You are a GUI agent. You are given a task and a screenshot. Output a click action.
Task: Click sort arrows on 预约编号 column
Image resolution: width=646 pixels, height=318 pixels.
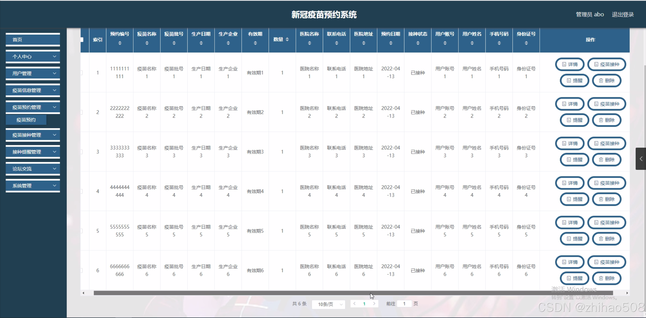pos(120,43)
